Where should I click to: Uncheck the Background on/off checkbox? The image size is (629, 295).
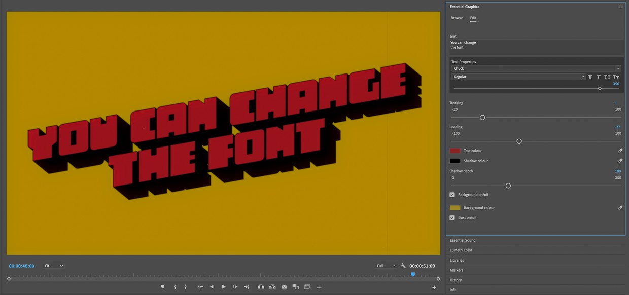point(452,195)
